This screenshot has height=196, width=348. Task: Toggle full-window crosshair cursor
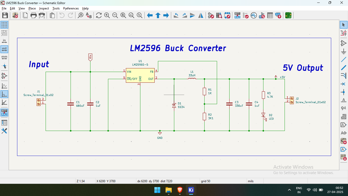point(4,66)
